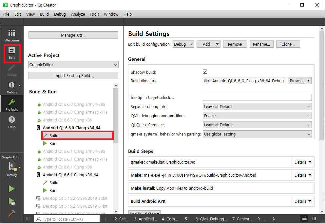Remove the current build configuration
Viewport: 325px width, 223px height.
[235, 44]
